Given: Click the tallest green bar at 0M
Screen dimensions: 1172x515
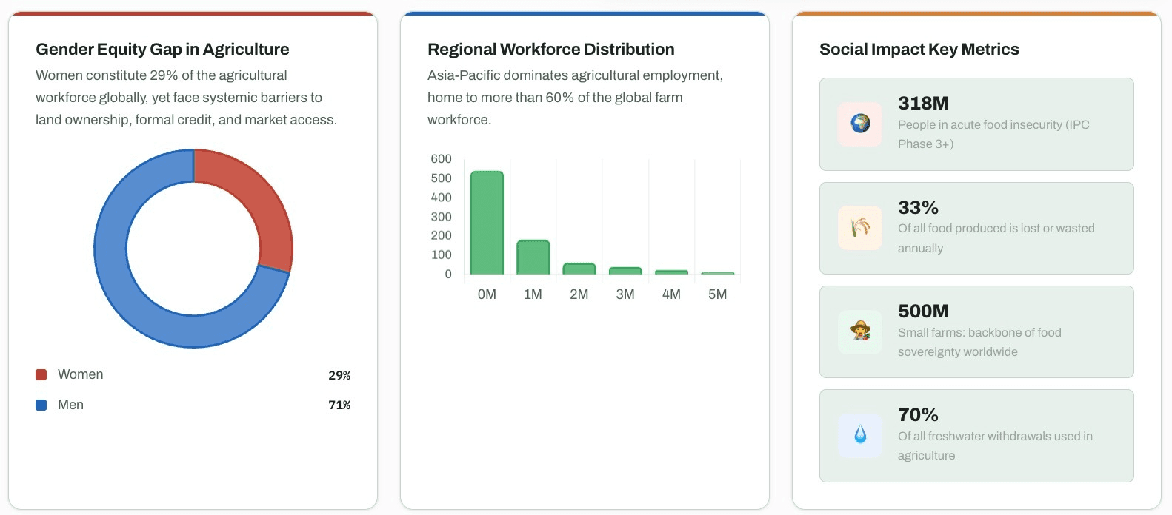Looking at the screenshot, I should 487,223.
